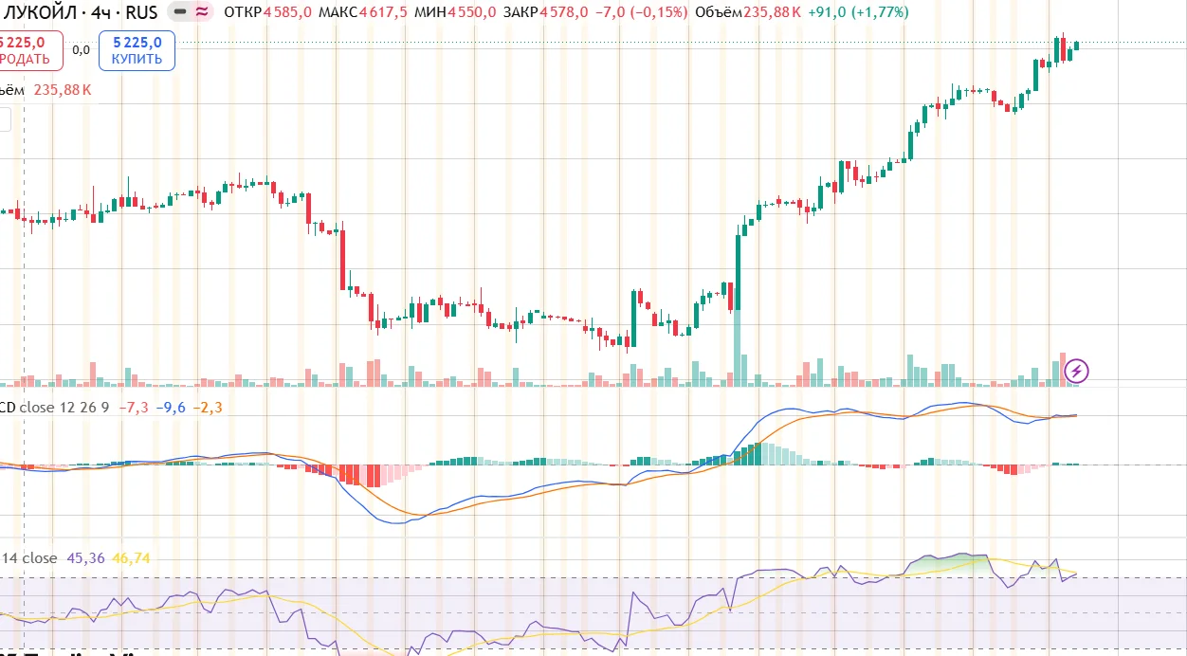1187x656 pixels.
Task: Click the pink approximate-sign data icon
Action: tap(202, 12)
